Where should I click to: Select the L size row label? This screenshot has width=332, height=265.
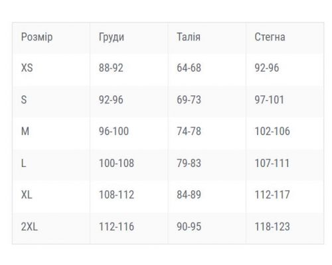[x=24, y=163]
